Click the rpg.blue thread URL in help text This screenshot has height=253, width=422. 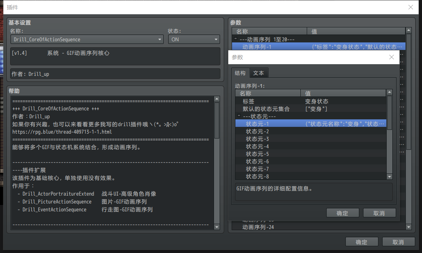pyautogui.click(x=62, y=132)
